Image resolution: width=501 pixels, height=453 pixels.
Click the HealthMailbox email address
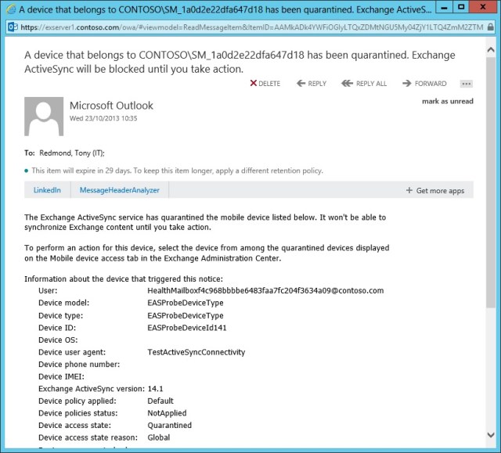(x=265, y=290)
